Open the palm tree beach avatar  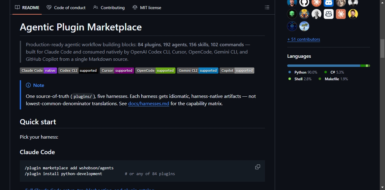click(304, 26)
